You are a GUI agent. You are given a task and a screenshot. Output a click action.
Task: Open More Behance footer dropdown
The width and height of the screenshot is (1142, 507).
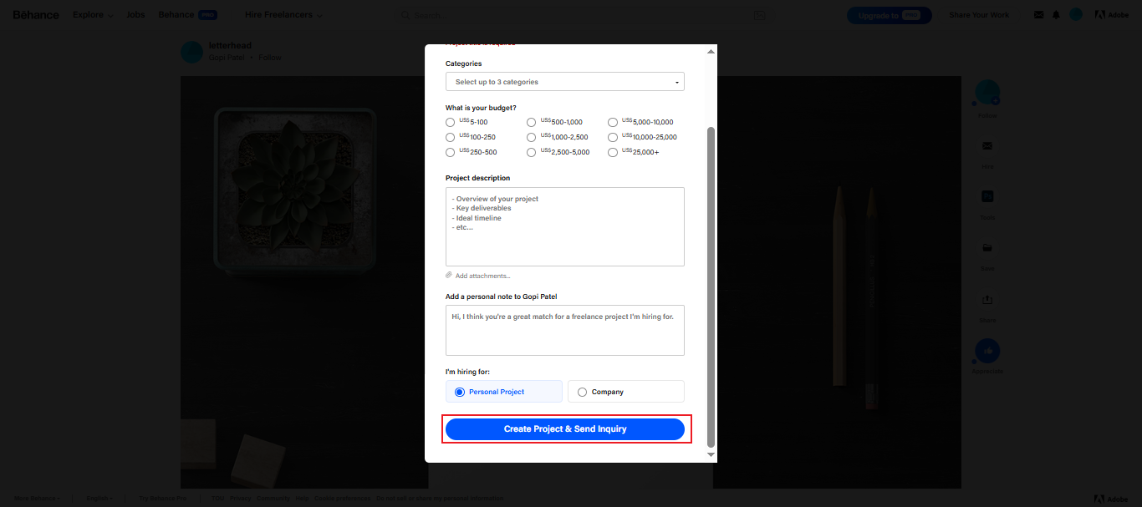click(x=38, y=499)
